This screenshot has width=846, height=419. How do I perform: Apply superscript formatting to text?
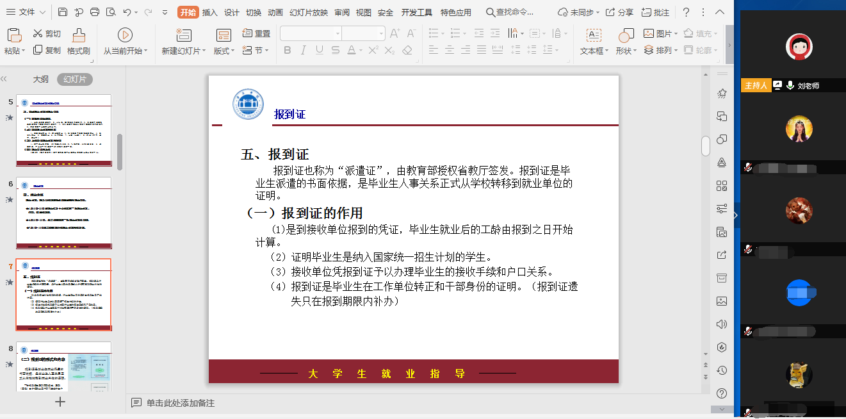373,49
